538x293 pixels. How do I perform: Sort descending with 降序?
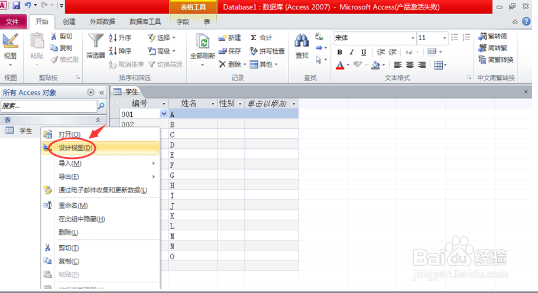click(120, 51)
